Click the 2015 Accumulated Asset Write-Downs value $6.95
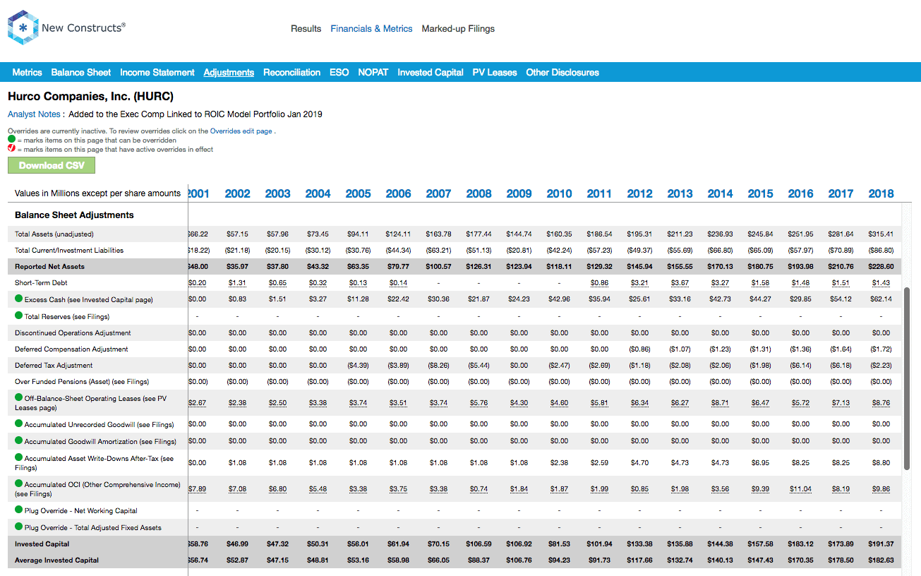This screenshot has height=576, width=921. 761,462
